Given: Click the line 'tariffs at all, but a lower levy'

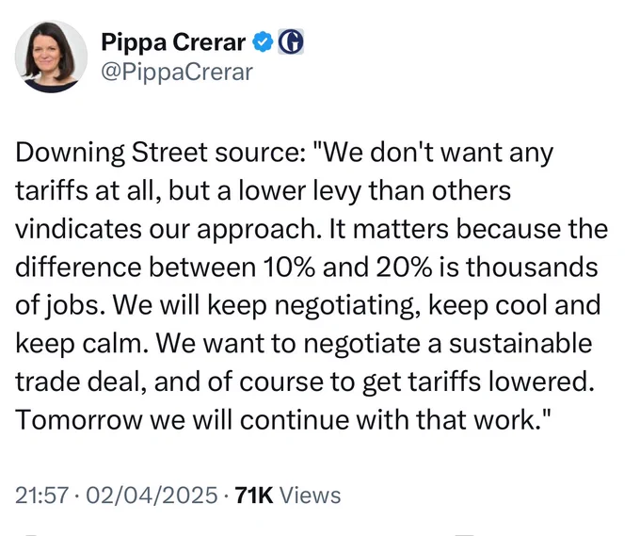Looking at the screenshot, I should (x=263, y=191).
